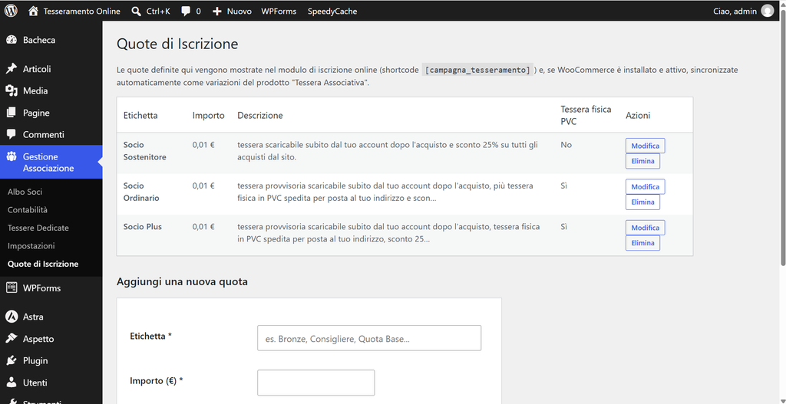Open Tessere Dedicate submenu item
The height and width of the screenshot is (404, 786).
coord(38,228)
